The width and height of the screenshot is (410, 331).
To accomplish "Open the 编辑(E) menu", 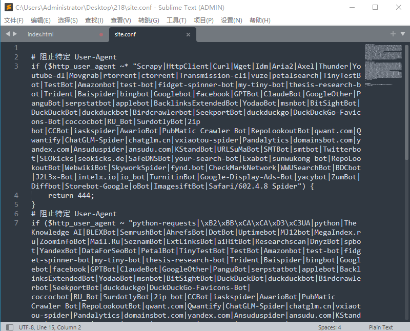I will point(40,20).
